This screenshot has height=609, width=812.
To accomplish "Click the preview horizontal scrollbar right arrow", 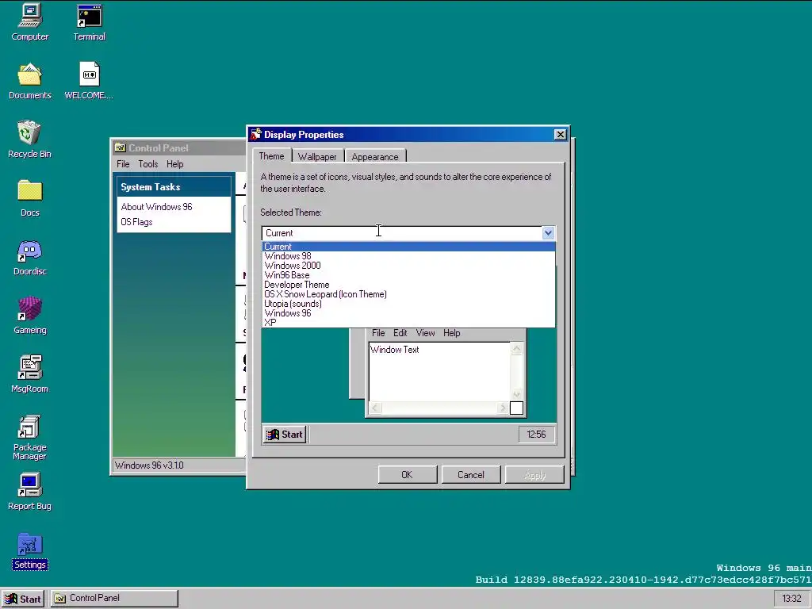I will click(x=503, y=408).
